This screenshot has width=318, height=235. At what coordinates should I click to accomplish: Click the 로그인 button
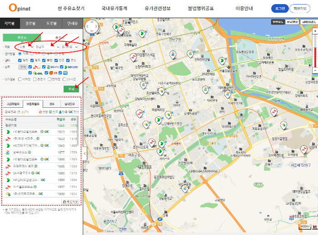point(280,9)
